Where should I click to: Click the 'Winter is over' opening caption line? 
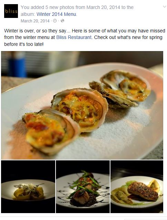pos(85,31)
